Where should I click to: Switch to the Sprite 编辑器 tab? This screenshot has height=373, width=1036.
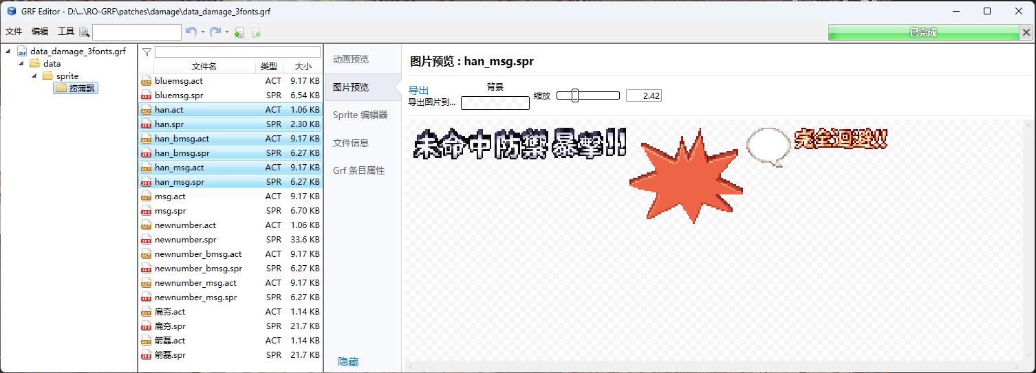coord(360,115)
